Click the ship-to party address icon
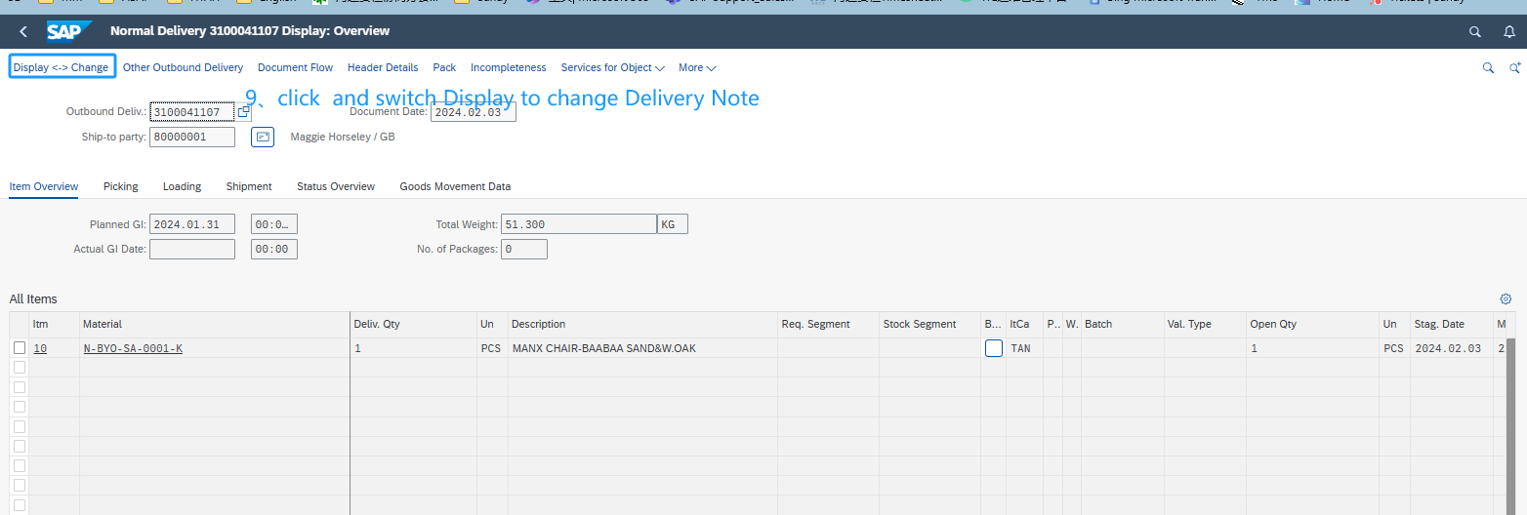Image resolution: width=1527 pixels, height=515 pixels. click(262, 137)
